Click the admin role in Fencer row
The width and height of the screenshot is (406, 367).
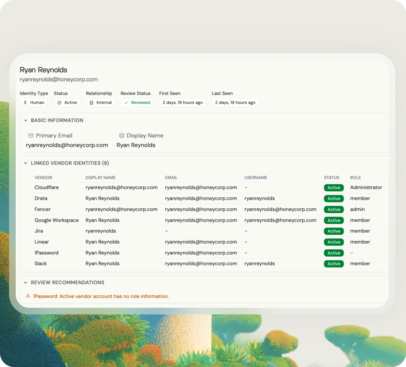(x=358, y=209)
